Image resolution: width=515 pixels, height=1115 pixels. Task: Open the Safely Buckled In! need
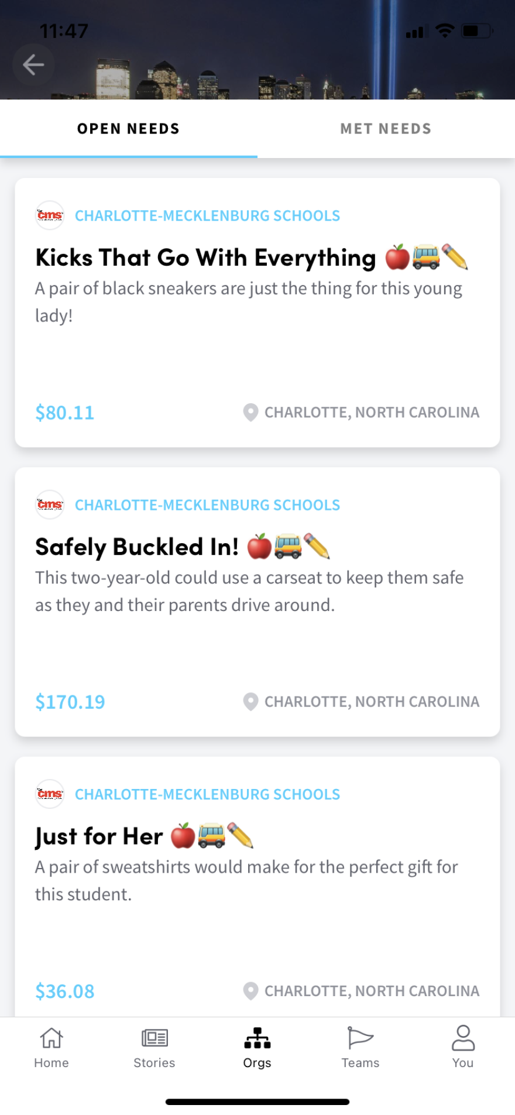pyautogui.click(x=137, y=547)
